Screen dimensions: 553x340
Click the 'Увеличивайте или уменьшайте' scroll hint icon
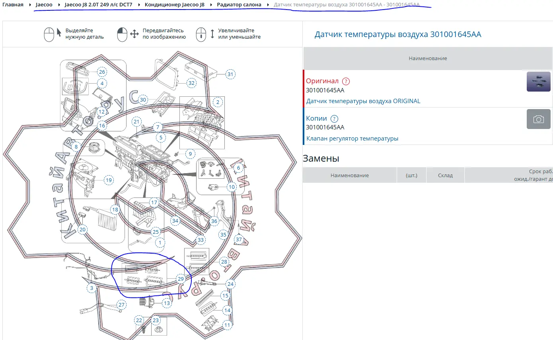[x=205, y=34]
